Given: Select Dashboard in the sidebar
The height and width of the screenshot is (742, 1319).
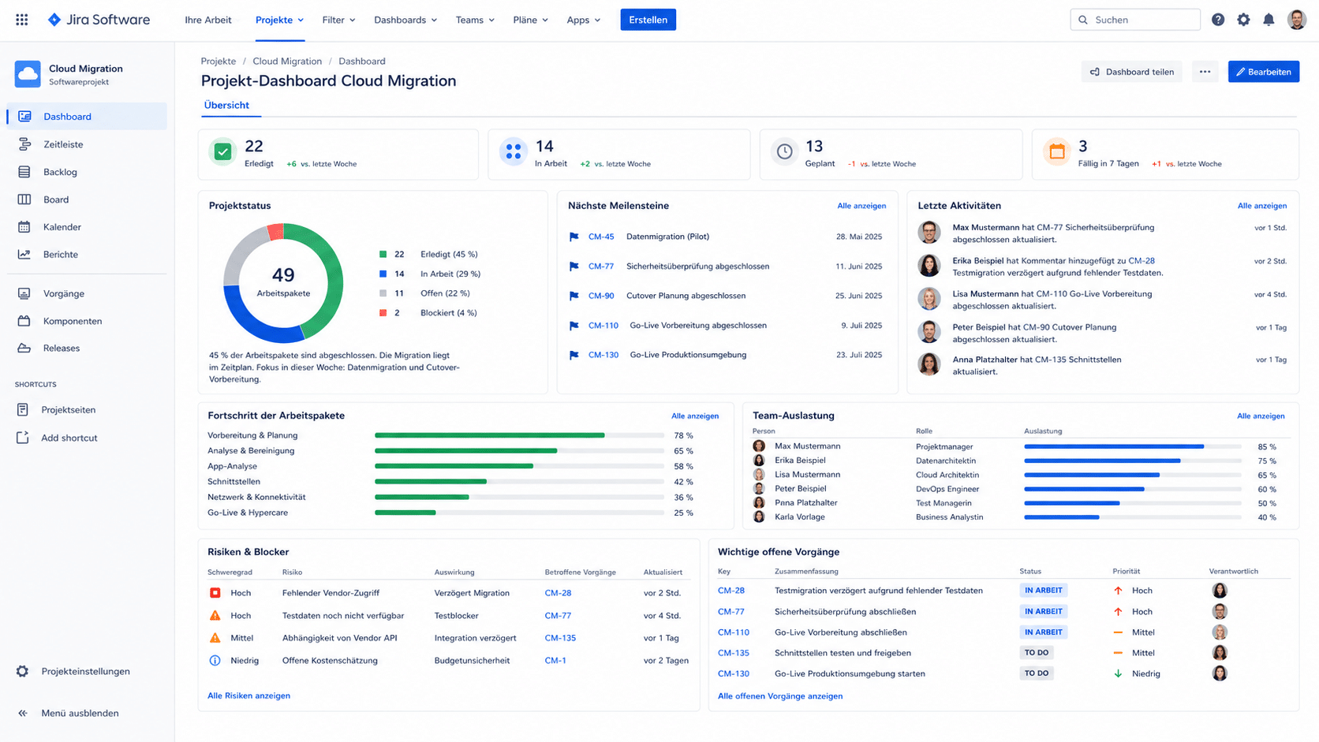Looking at the screenshot, I should [x=87, y=117].
